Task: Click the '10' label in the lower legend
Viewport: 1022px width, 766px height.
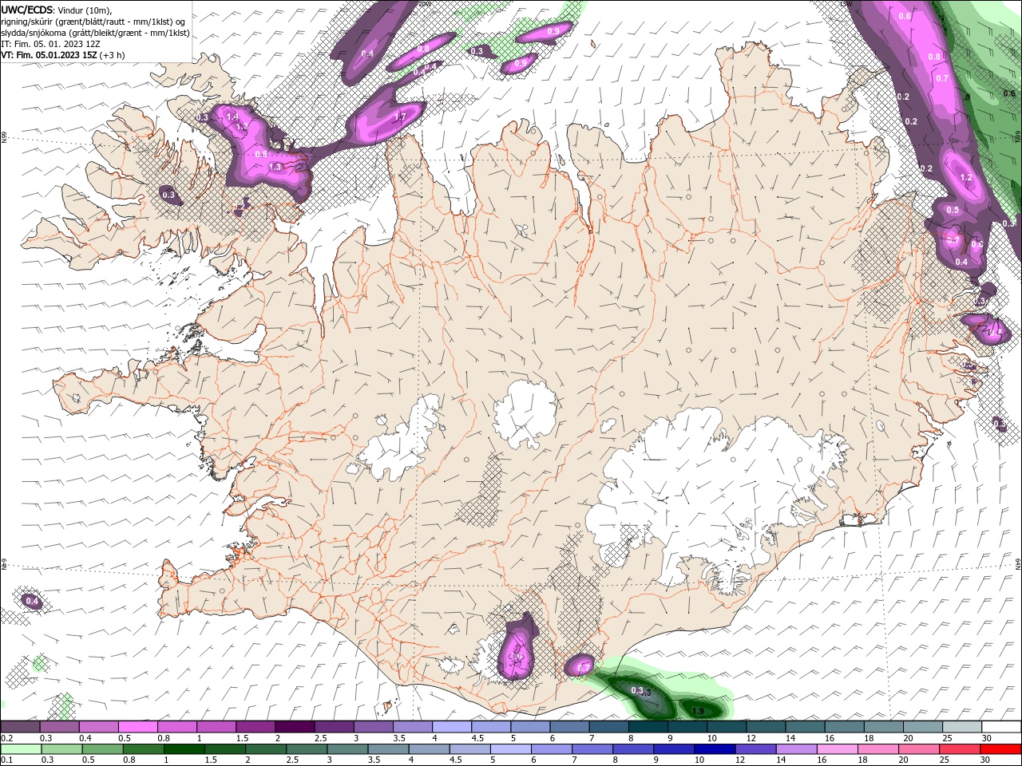Action: pos(699,760)
